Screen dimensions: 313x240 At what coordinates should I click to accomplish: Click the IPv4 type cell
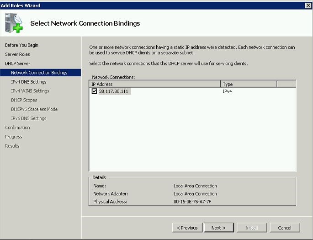(227, 91)
